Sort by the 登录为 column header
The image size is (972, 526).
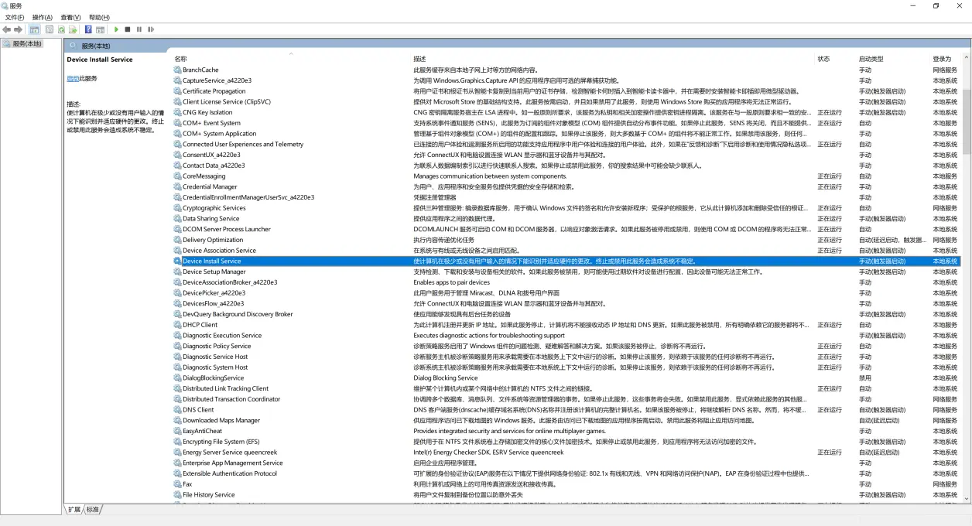[941, 59]
